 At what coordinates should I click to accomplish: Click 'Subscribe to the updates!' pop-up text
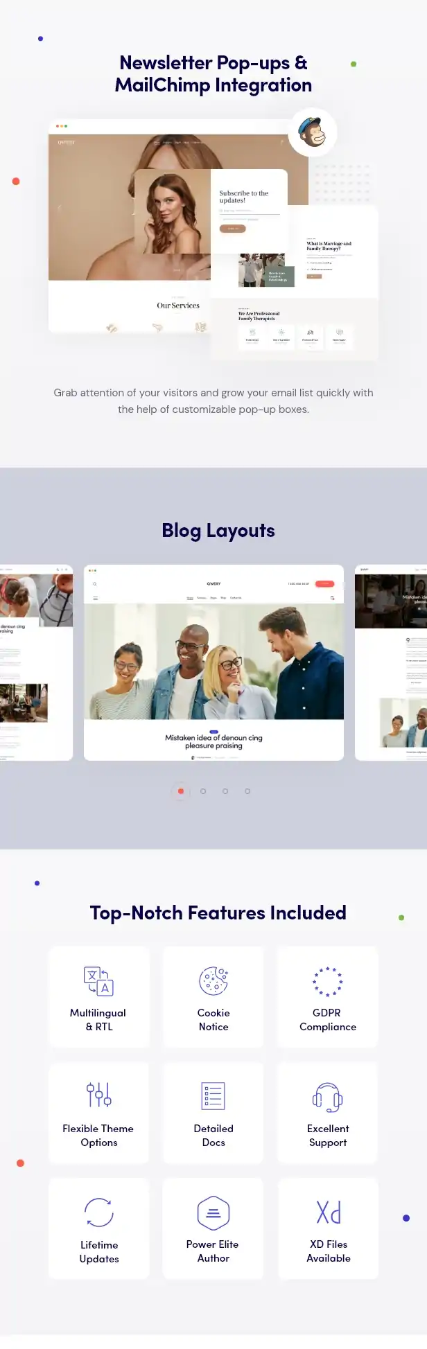(x=243, y=197)
